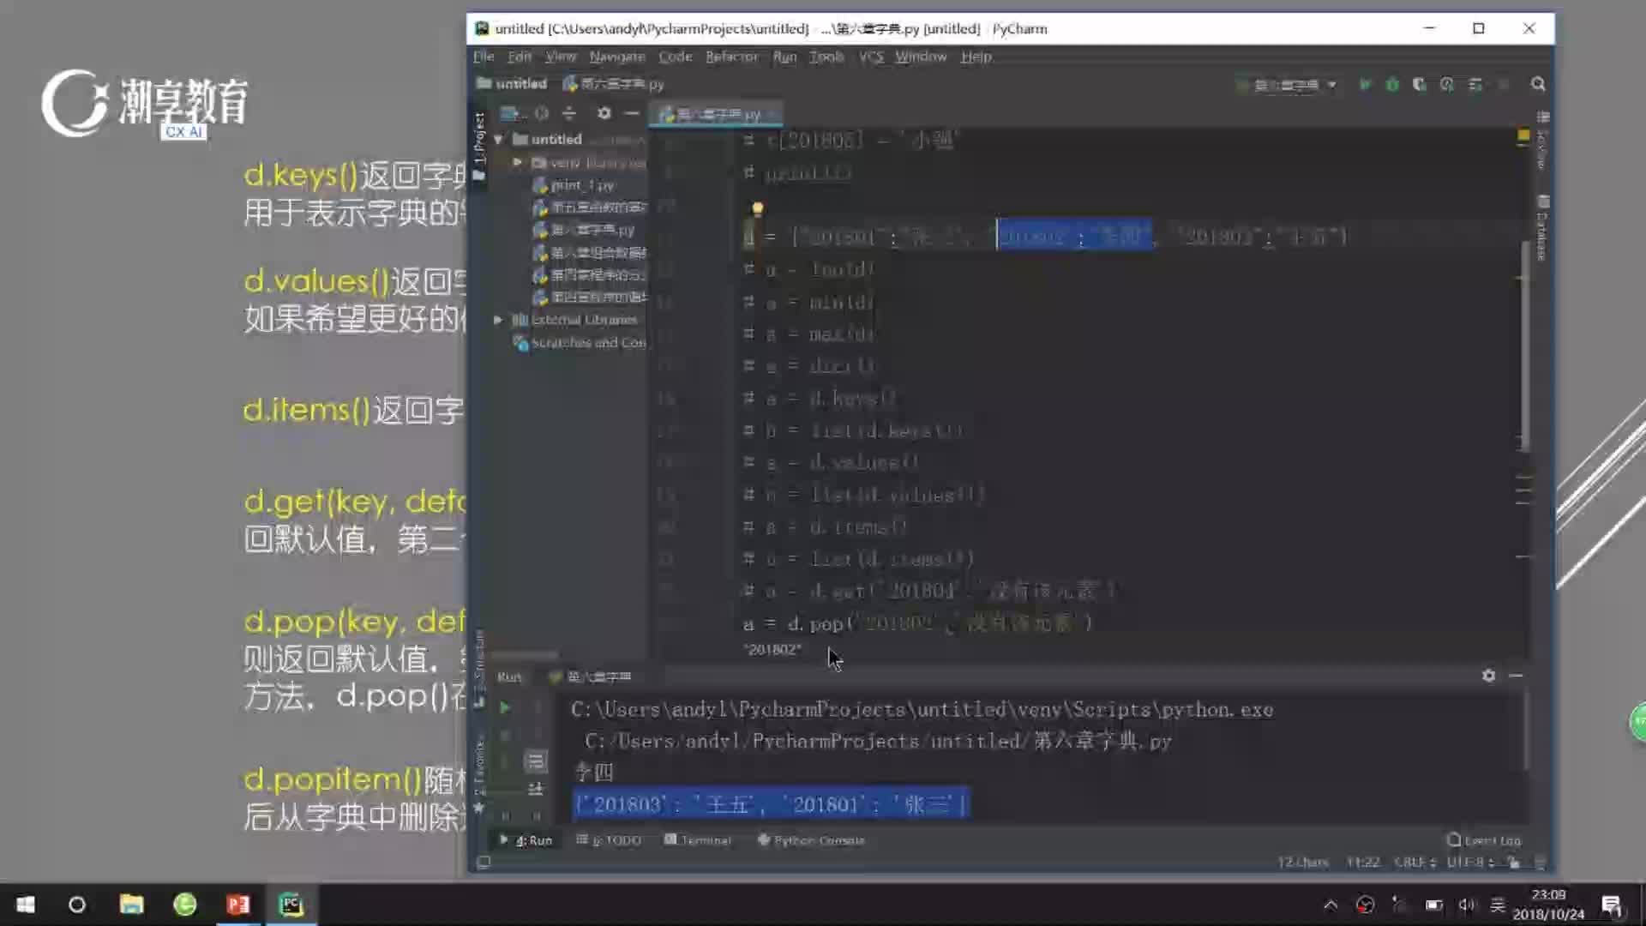Screen dimensions: 1646x926
Task: Click scroll-from-source target icon
Action: point(542,113)
